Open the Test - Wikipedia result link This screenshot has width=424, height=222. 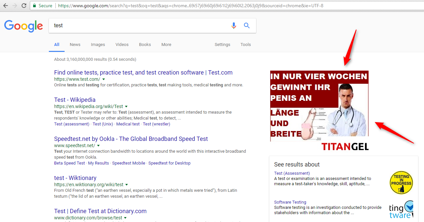75,100
